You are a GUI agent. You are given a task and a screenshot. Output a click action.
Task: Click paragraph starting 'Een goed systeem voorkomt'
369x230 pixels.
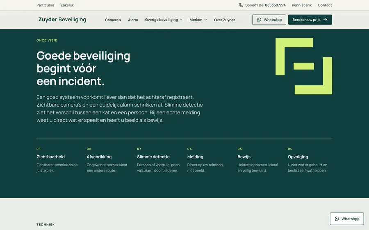(120, 109)
